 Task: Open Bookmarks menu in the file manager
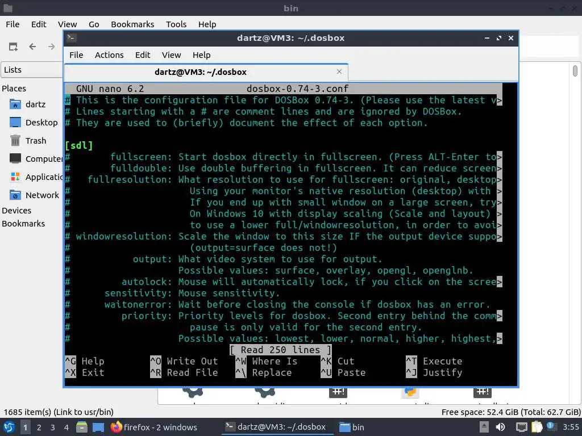(x=132, y=24)
